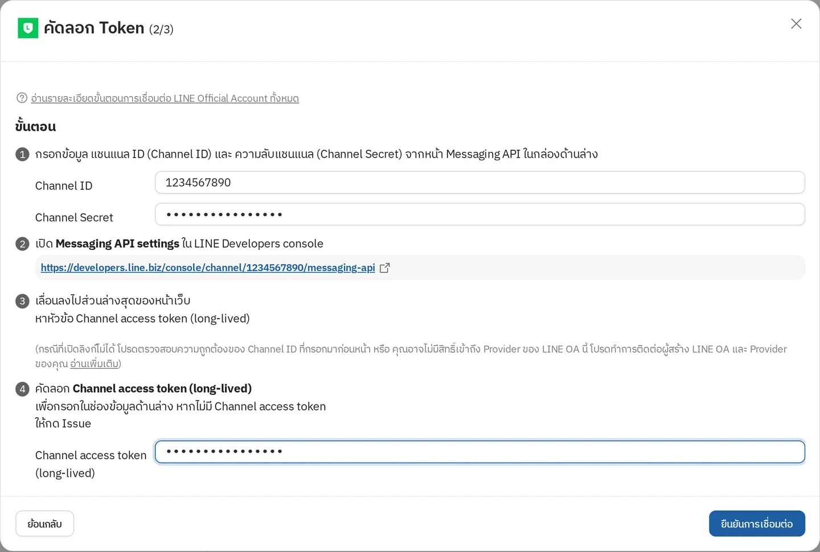Screen dimensions: 820x552
Task: Click the Channel Secret password field
Action: click(x=479, y=215)
